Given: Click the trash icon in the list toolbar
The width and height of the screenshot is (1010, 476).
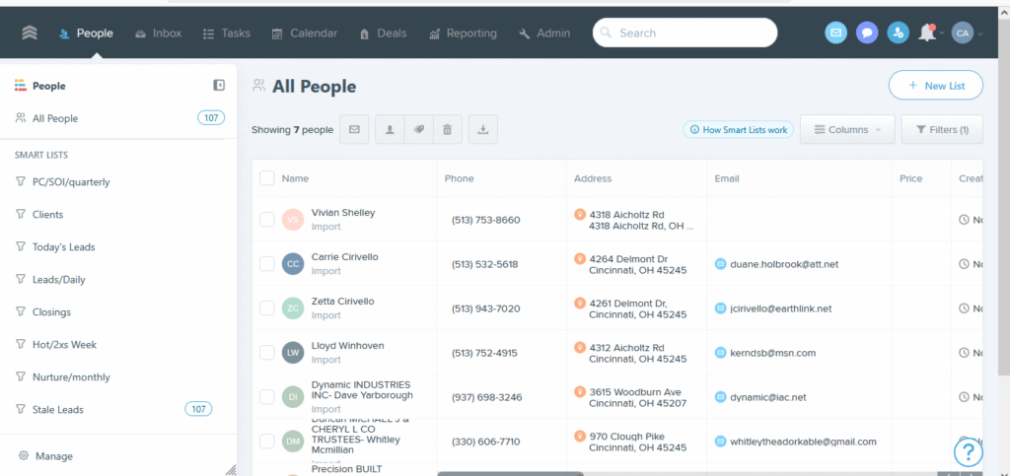Looking at the screenshot, I should click(447, 129).
